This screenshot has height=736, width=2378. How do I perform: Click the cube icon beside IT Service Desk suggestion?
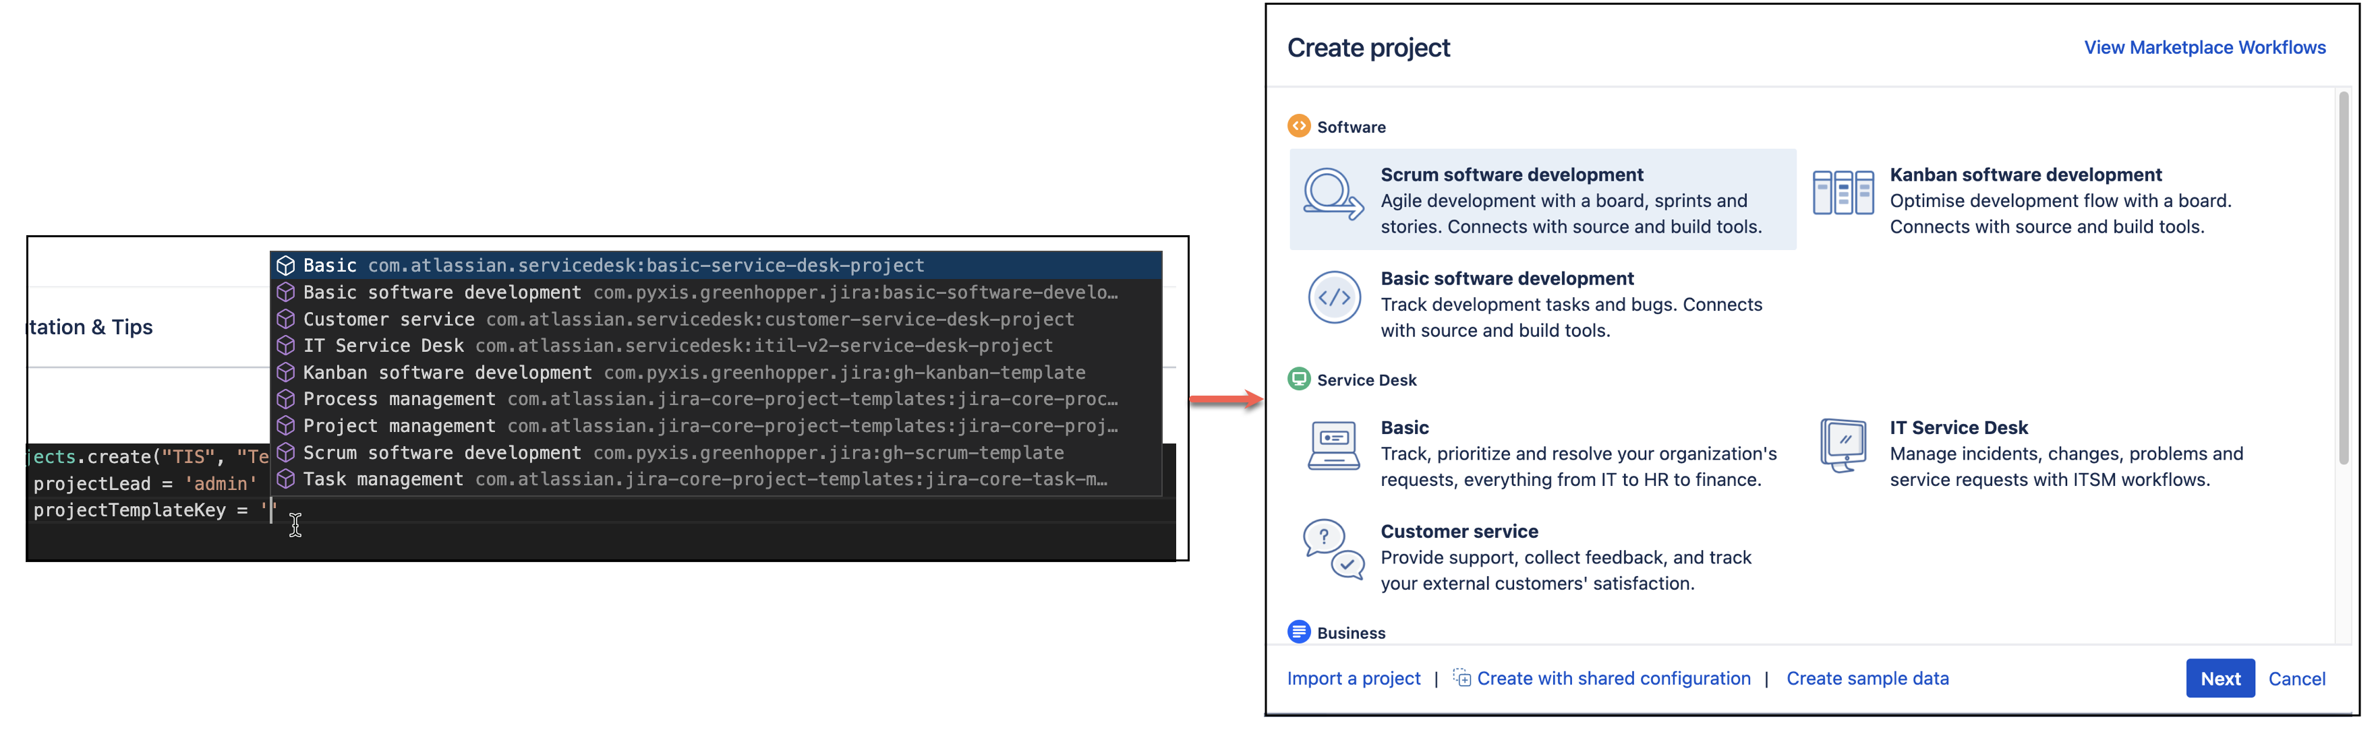(x=285, y=346)
